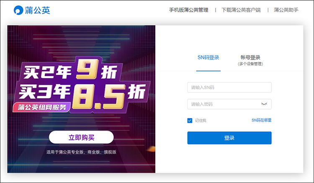Viewport: 314px width, 183px height.
Task: Open 下载蒲公英客户端 link
Action: (241, 10)
